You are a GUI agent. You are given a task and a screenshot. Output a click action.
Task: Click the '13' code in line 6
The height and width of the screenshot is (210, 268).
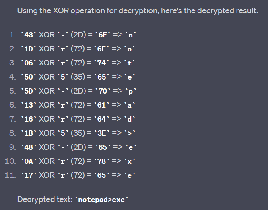[29, 105]
